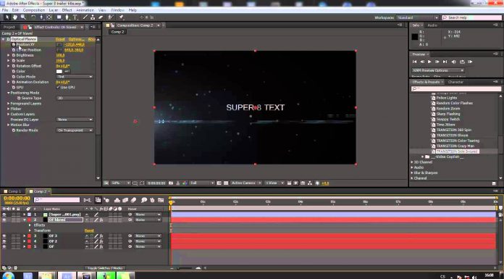Select the Hand tool
The image size is (504, 279).
15,17
